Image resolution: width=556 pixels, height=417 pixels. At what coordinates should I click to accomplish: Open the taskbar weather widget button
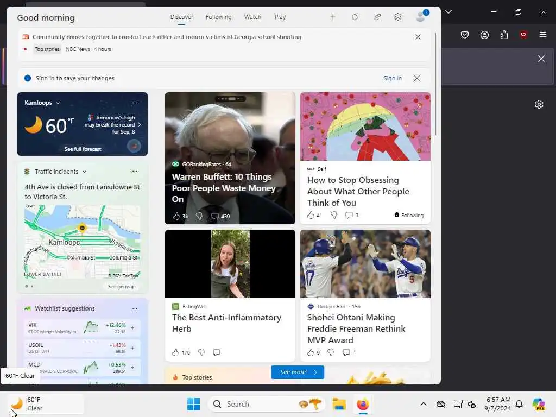[46, 404]
